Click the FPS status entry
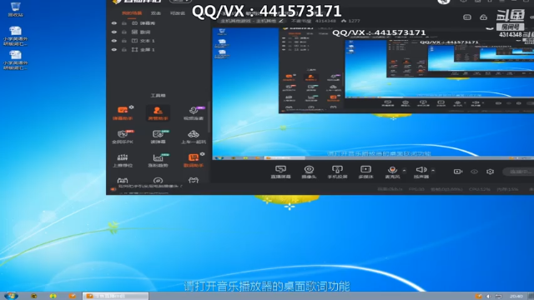Viewport: 534px width, 300px height. 416,189
